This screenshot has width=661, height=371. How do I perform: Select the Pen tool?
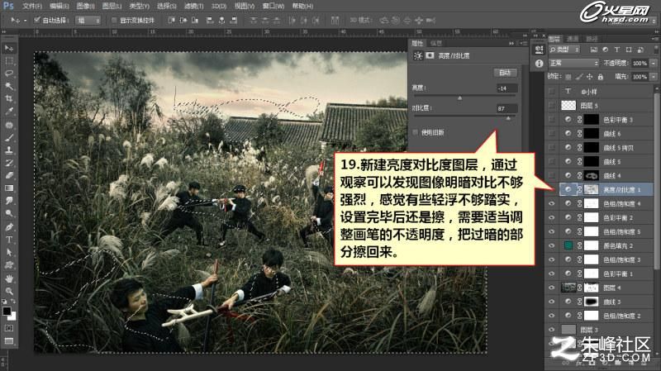click(x=9, y=227)
